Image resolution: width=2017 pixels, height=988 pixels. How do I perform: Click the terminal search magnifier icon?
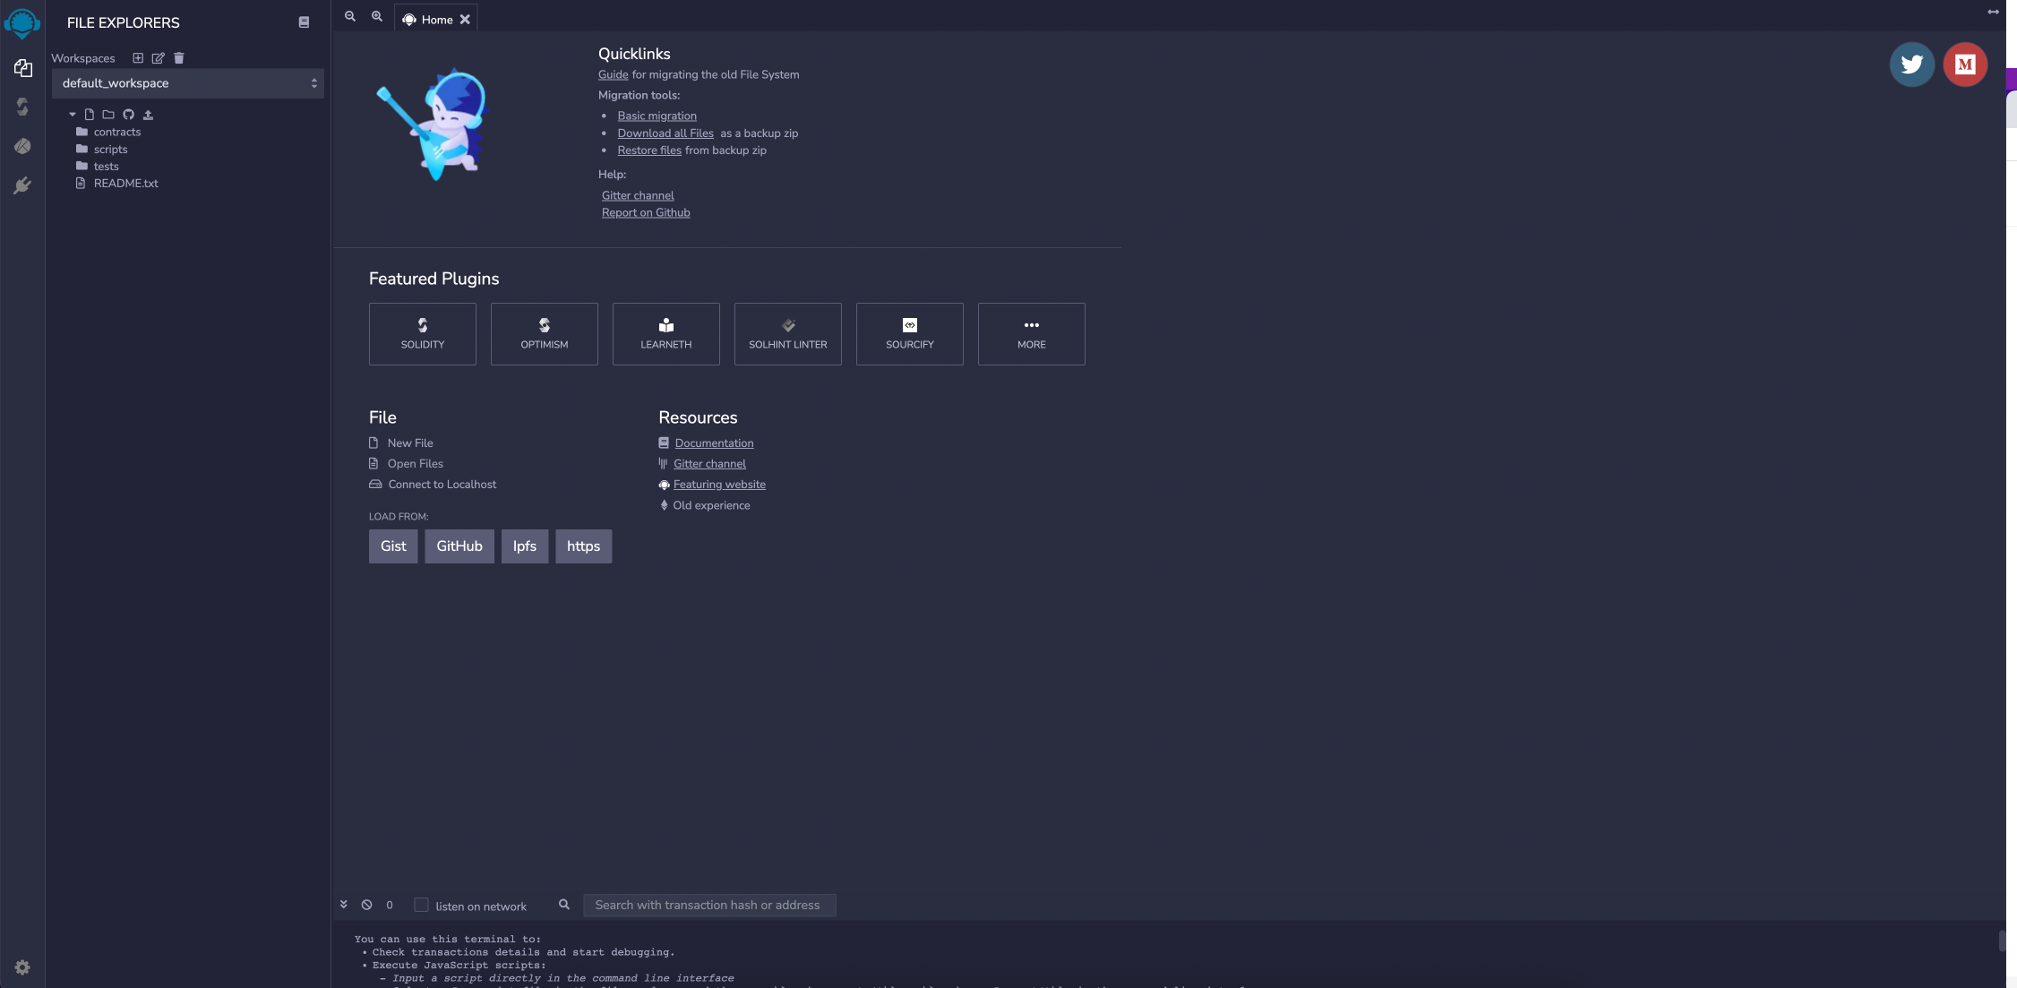tap(564, 905)
